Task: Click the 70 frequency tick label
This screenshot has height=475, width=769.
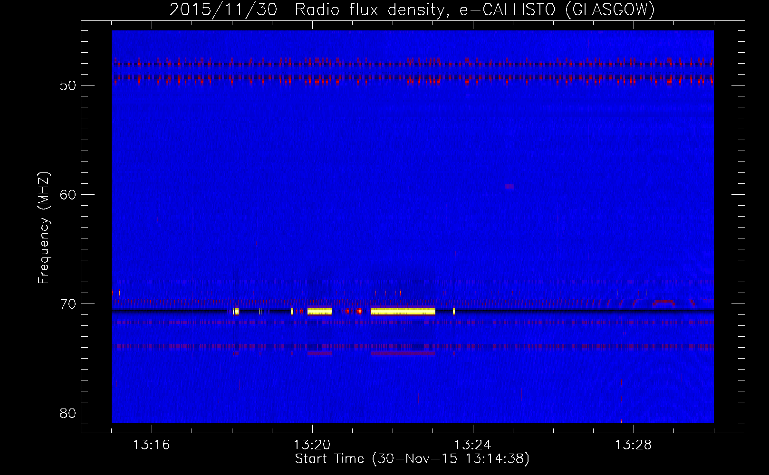Action: pos(68,304)
